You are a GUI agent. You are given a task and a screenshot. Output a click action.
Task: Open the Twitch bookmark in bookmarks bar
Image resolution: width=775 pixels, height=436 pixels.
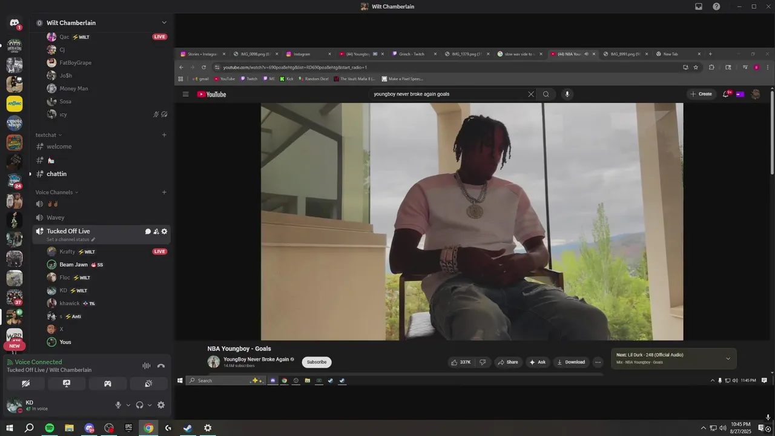point(249,79)
